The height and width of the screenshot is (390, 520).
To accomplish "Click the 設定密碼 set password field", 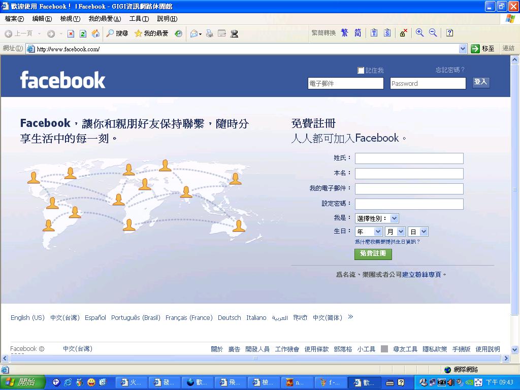I will (409, 204).
